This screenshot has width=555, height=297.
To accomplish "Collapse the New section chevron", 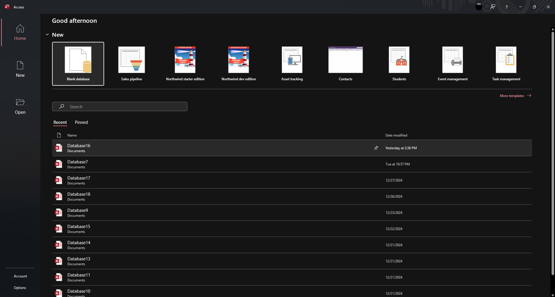I will pos(47,35).
